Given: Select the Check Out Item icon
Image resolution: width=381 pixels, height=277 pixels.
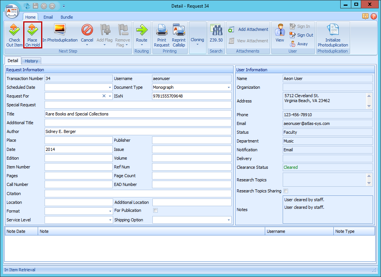Looking at the screenshot, I should (x=14, y=35).
